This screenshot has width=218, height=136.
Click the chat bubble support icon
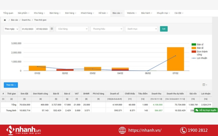click(x=197, y=110)
